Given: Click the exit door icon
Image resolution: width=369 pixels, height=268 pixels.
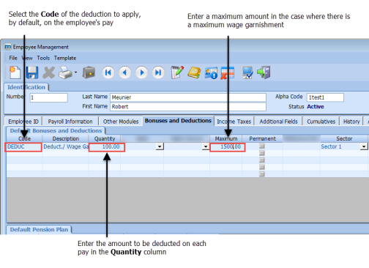Looking at the screenshot, I should click(264, 72).
